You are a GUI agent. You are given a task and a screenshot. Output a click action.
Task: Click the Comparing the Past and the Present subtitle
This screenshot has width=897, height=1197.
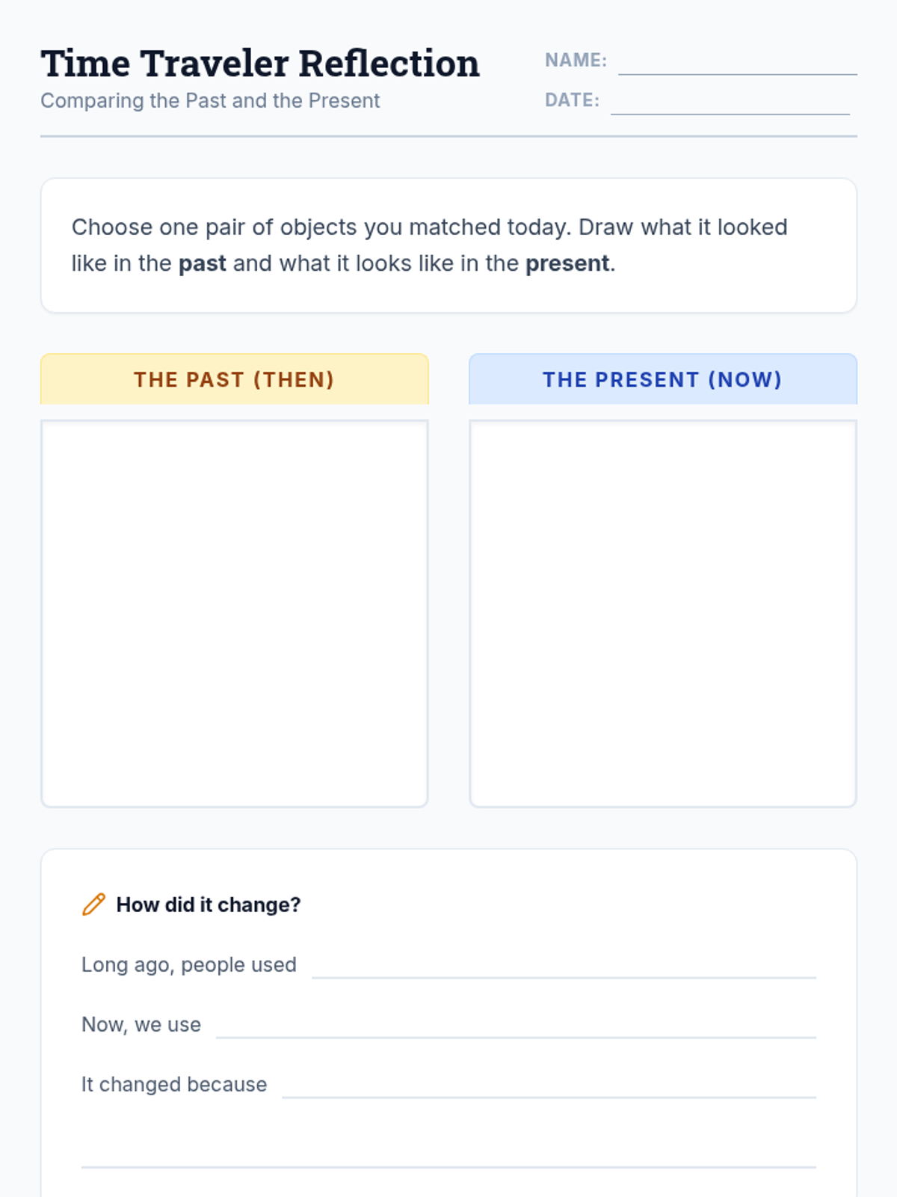pyautogui.click(x=210, y=101)
